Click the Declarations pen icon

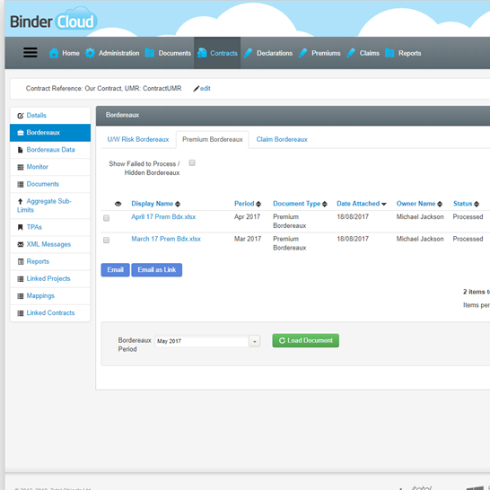[248, 53]
